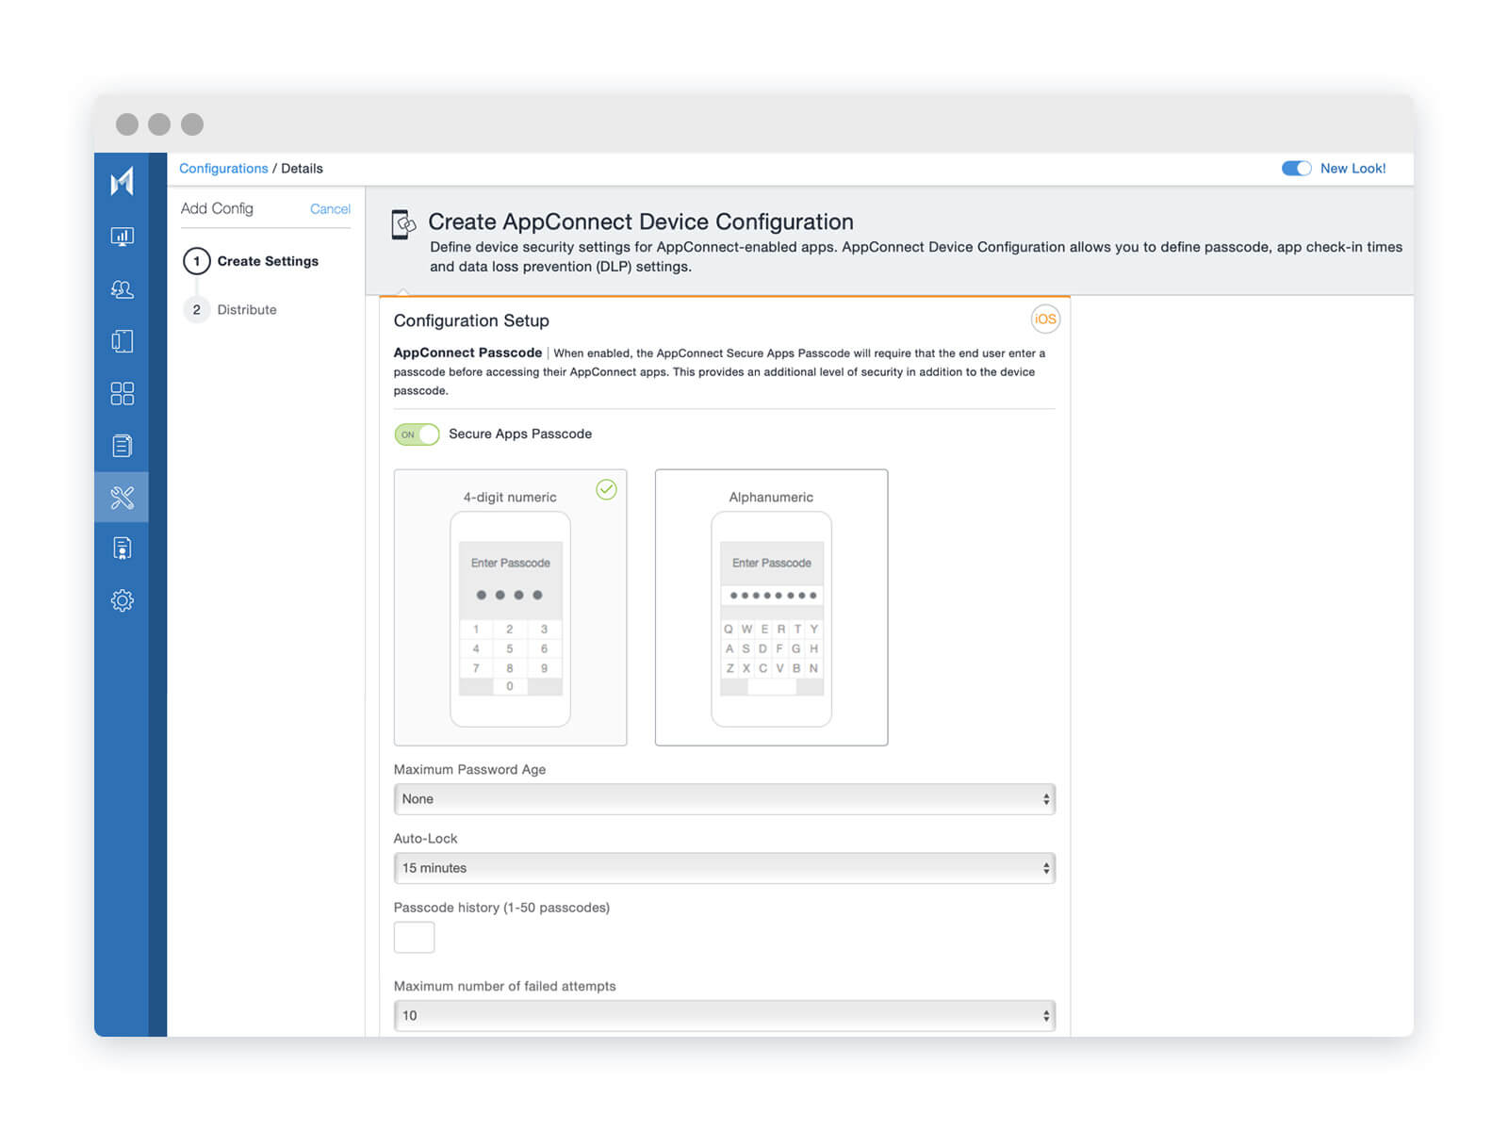The width and height of the screenshot is (1508, 1131).
Task: Open the Apps grid icon in sidebar
Action: (122, 393)
